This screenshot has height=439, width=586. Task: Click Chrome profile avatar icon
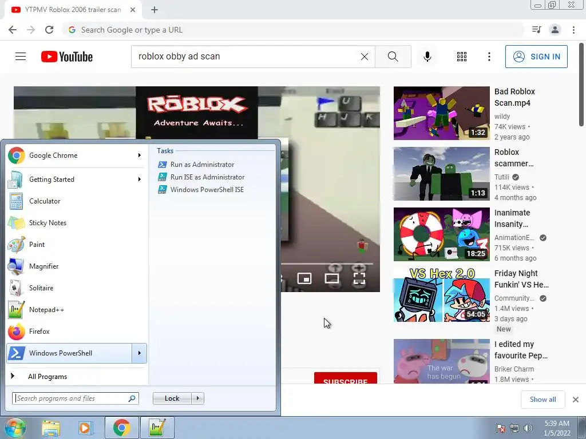(x=555, y=30)
